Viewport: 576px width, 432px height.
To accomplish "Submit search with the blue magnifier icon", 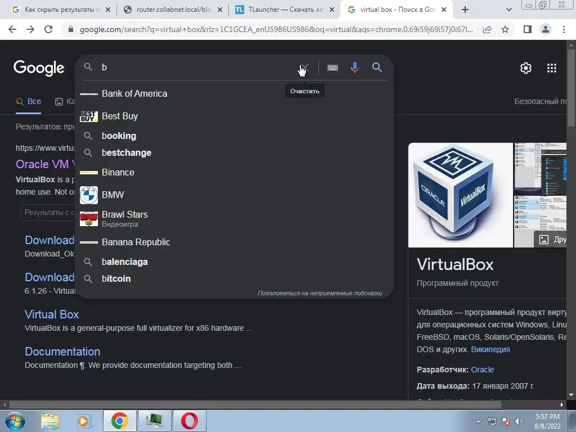I will coord(377,67).
